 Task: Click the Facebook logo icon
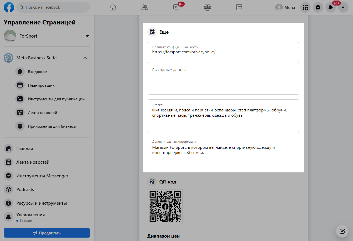point(9,7)
